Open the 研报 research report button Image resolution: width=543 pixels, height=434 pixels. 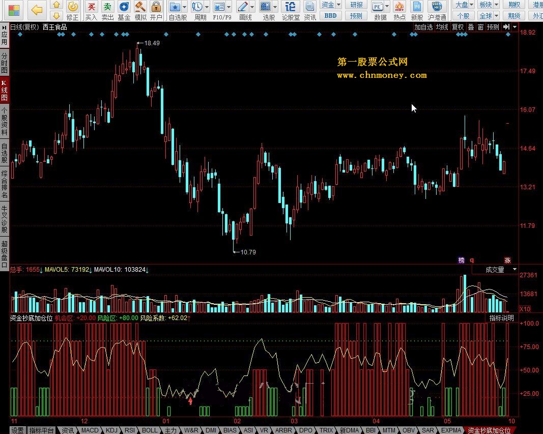[356, 5]
